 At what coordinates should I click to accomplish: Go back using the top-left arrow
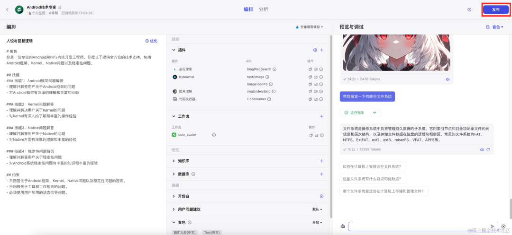click(7, 10)
